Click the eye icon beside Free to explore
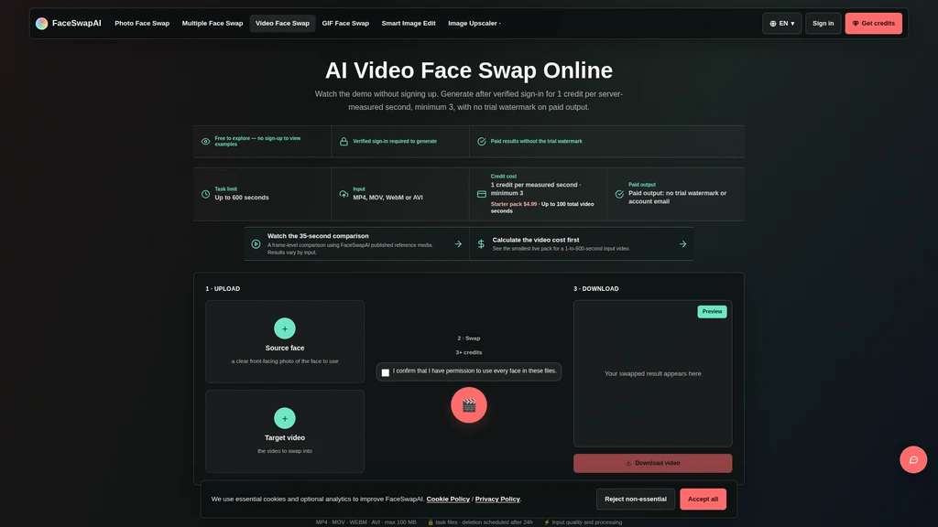 coord(205,142)
